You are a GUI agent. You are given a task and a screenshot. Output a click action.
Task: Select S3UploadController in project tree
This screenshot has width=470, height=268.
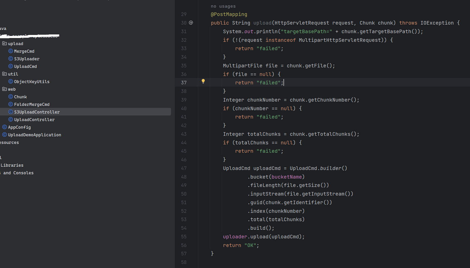coord(85,112)
